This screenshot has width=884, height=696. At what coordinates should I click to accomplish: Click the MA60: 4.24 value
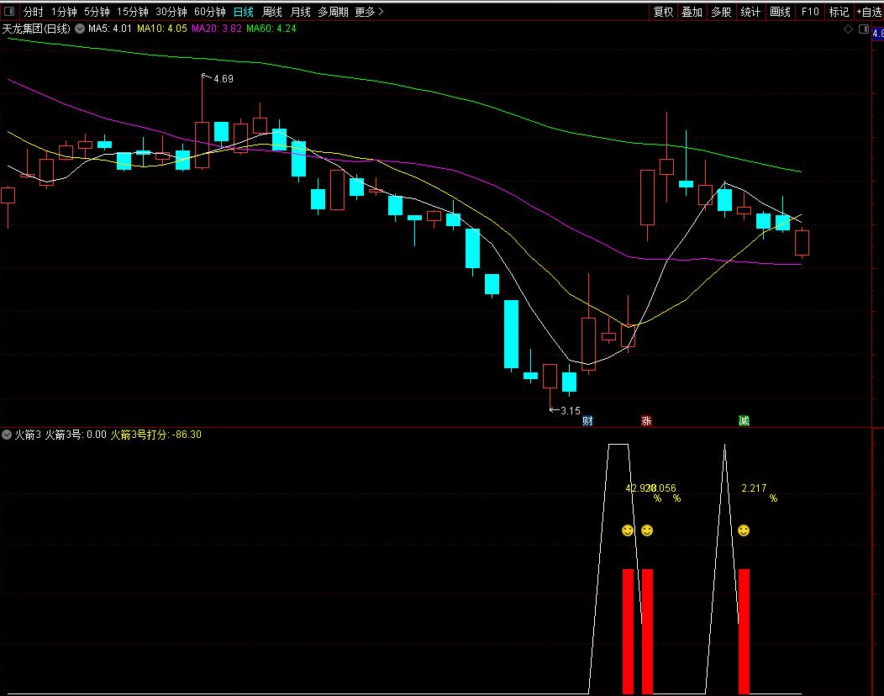point(271,29)
